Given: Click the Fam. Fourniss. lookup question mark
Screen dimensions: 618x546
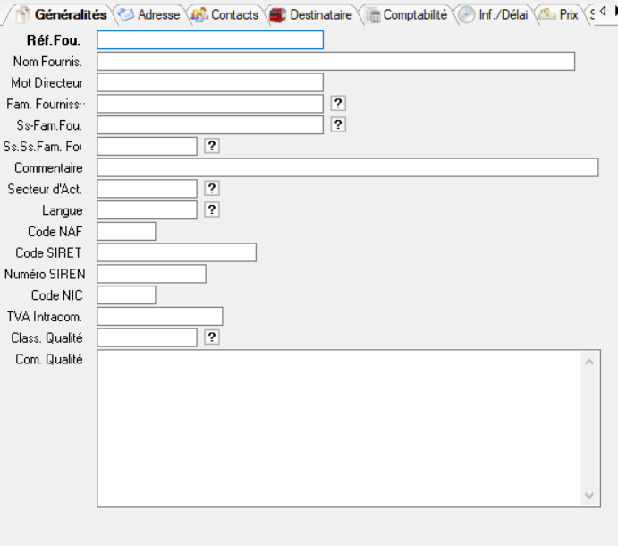Looking at the screenshot, I should (x=338, y=103).
